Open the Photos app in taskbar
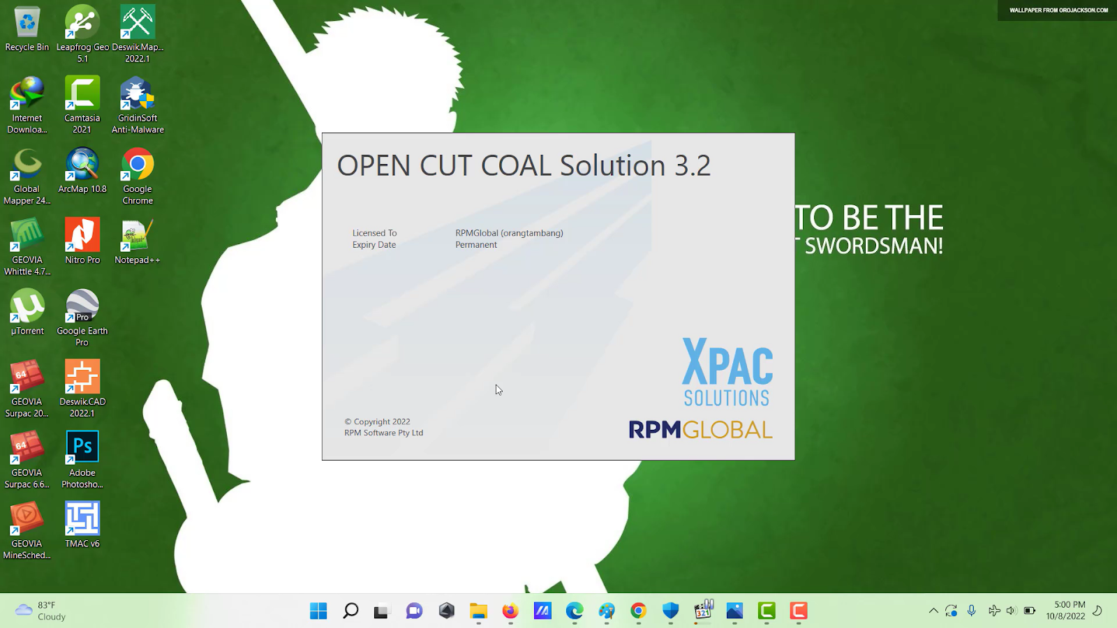The height and width of the screenshot is (628, 1117). [x=734, y=611]
